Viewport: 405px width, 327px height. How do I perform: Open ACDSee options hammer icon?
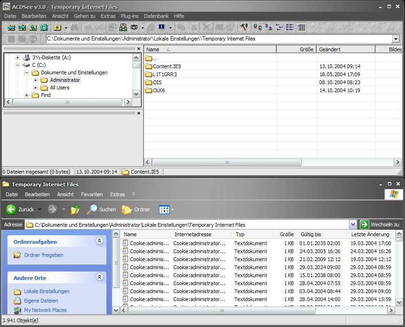pyautogui.click(x=244, y=27)
